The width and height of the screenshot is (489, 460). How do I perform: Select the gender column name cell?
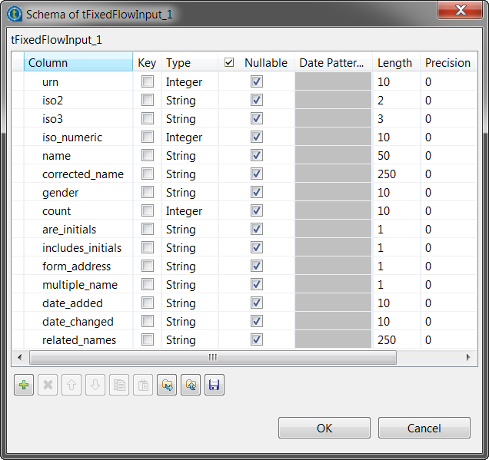(x=78, y=192)
